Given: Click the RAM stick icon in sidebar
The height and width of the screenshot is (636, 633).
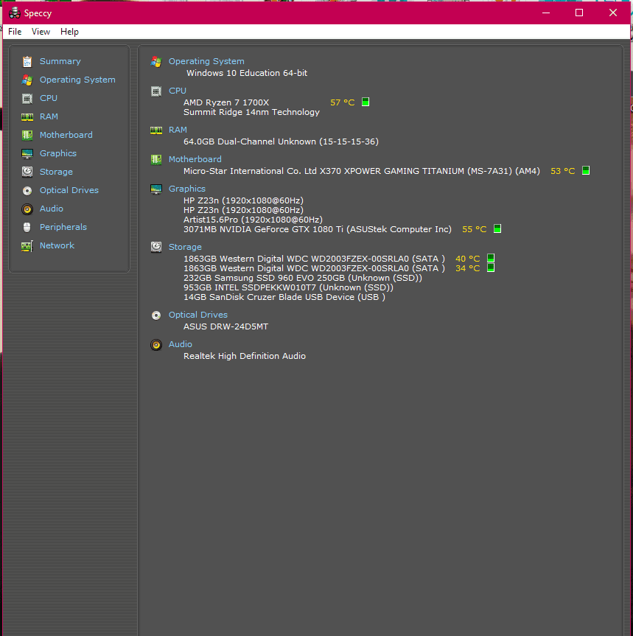Looking at the screenshot, I should tap(27, 117).
